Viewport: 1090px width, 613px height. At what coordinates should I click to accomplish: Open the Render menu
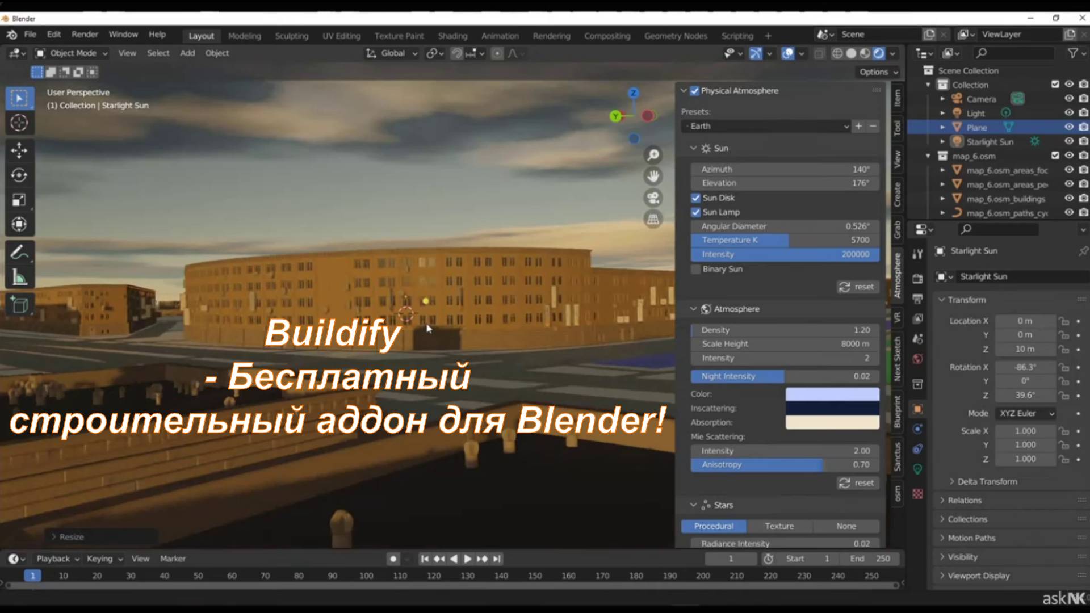(85, 34)
